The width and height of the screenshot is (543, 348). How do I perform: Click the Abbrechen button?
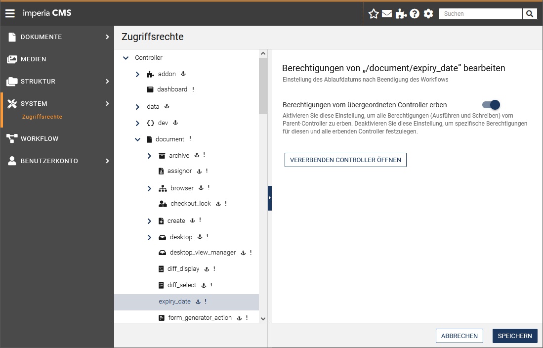tap(459, 336)
